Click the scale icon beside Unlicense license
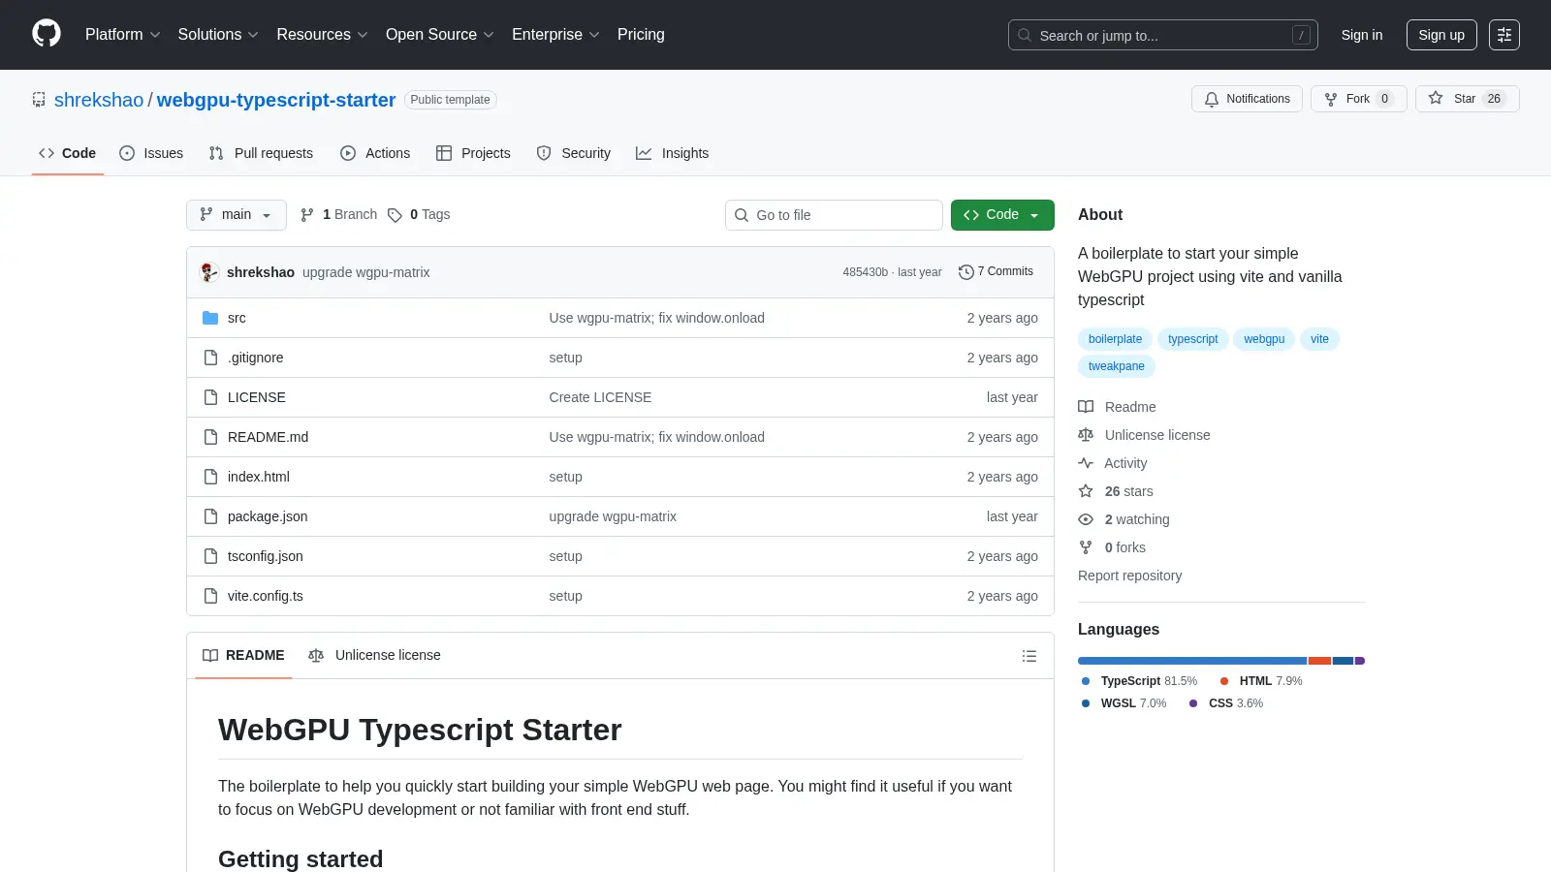1551x872 pixels. click(x=1086, y=435)
